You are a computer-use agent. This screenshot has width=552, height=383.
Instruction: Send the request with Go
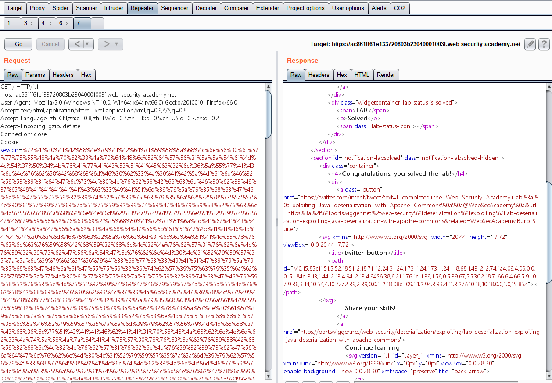18,44
